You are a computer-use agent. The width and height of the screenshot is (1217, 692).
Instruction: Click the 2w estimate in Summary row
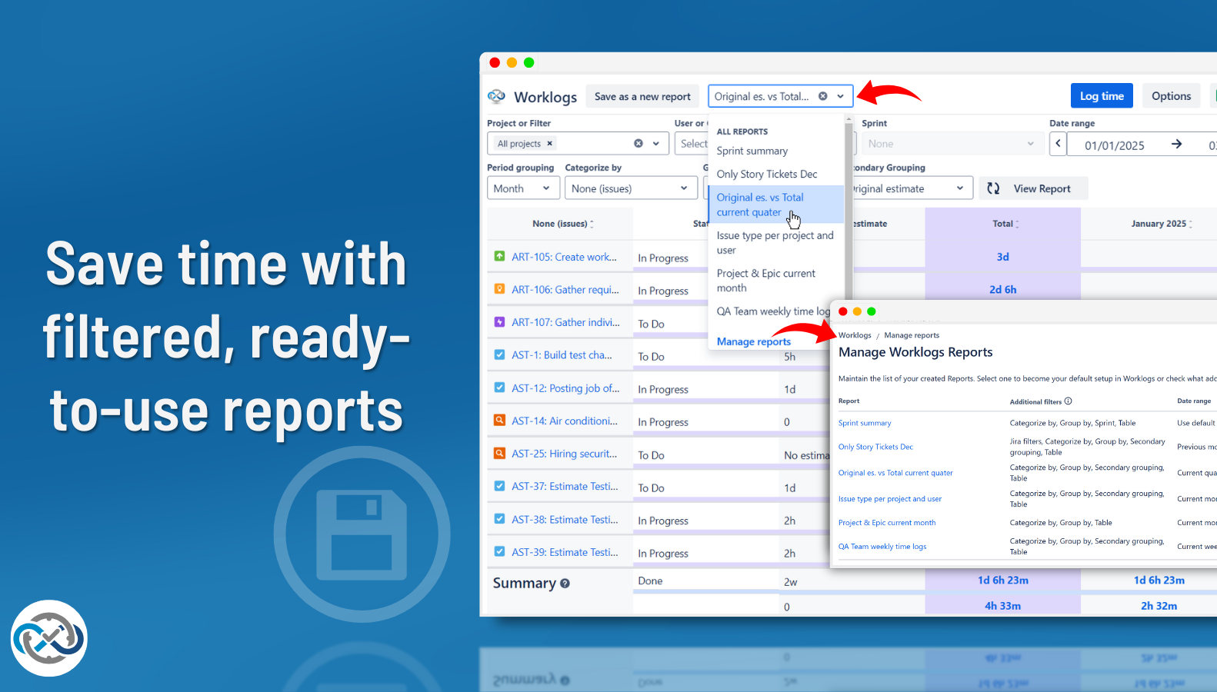pos(791,582)
